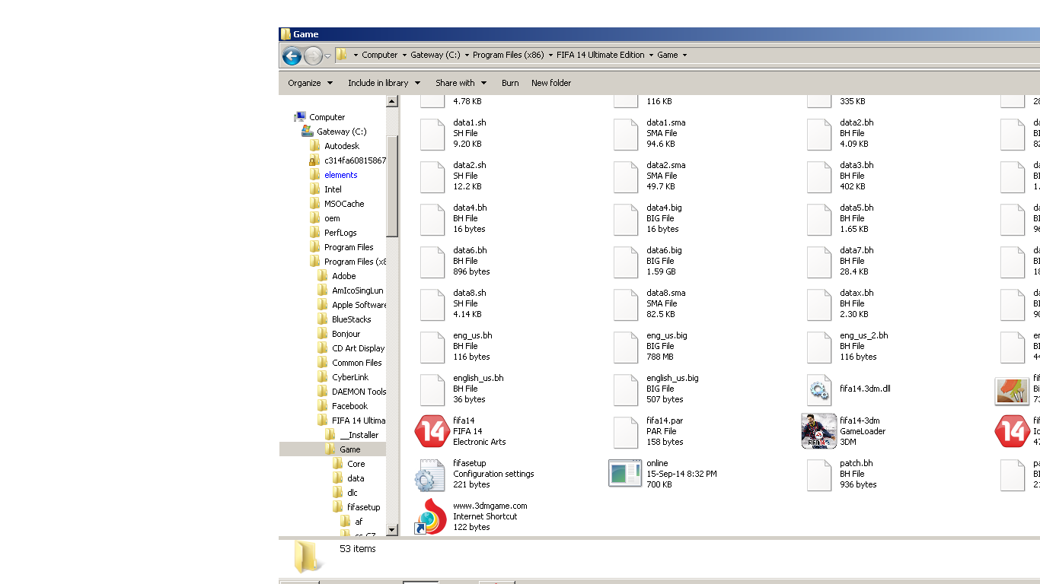Click the folder icon in the title bar
Viewport: 1040px width, 584px height.
(286, 34)
